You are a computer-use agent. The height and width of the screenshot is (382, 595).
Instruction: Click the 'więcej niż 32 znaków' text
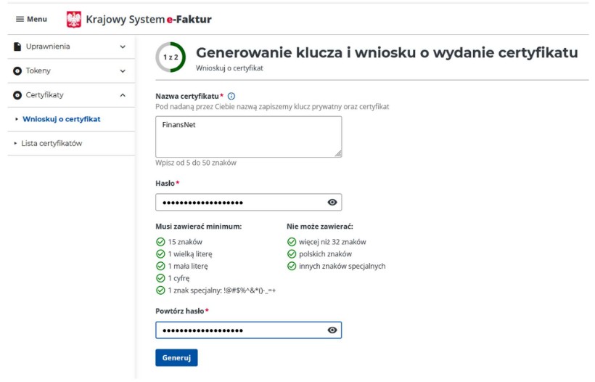coord(332,242)
